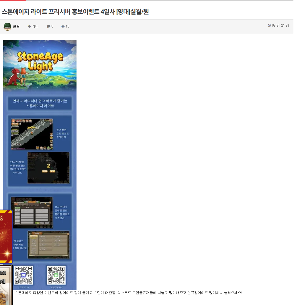Click the author avatar next to 설월
This screenshot has height=305, width=298.
(7, 26)
